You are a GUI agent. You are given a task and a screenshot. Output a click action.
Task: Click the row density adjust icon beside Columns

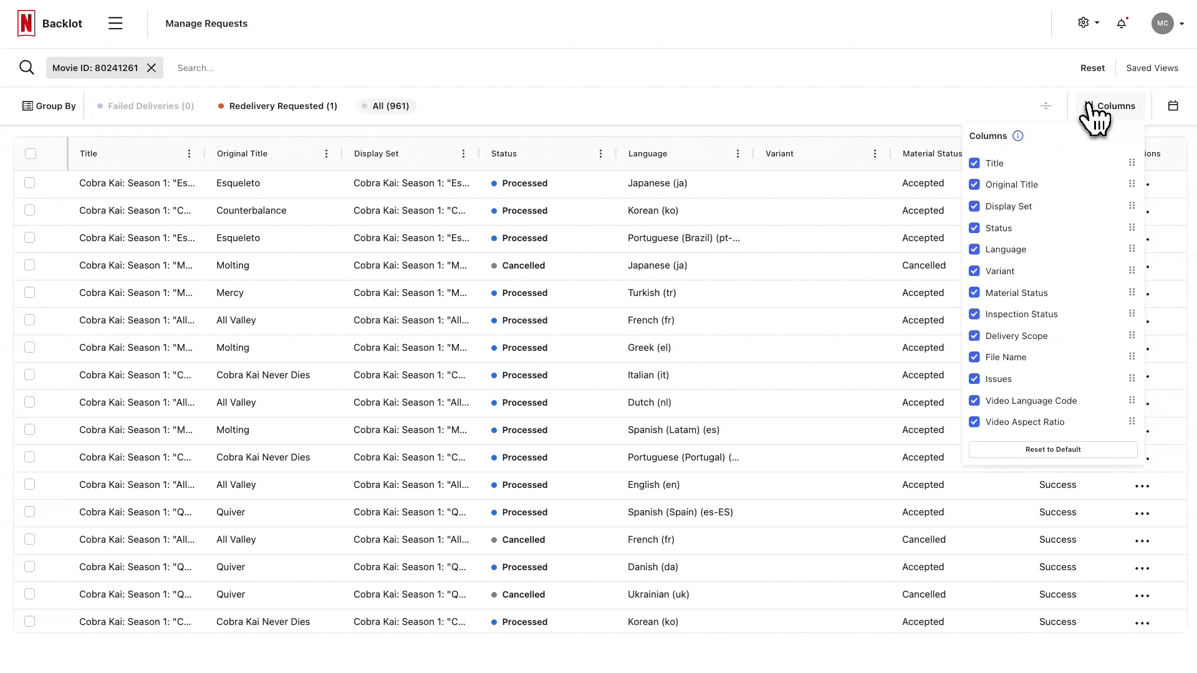(1046, 106)
